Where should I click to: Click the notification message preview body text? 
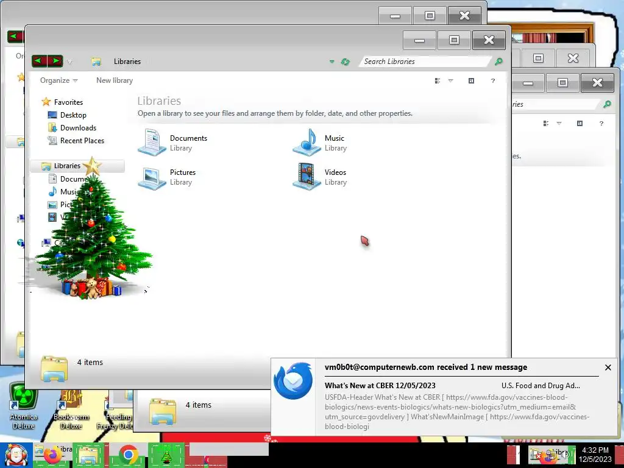(x=457, y=411)
